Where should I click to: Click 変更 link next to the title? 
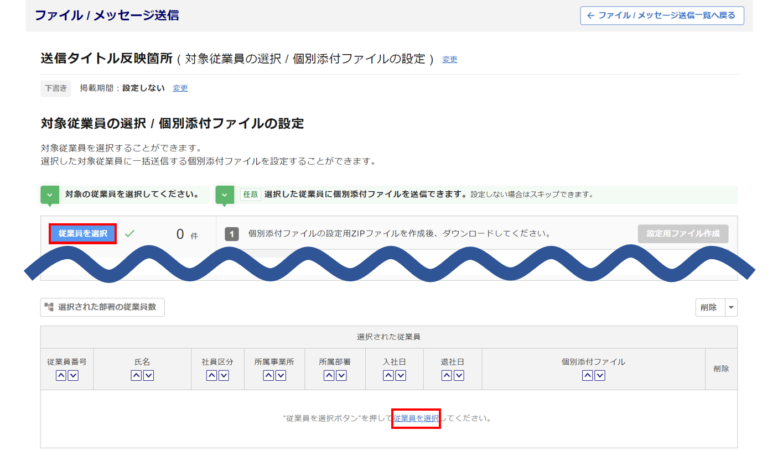(x=449, y=60)
